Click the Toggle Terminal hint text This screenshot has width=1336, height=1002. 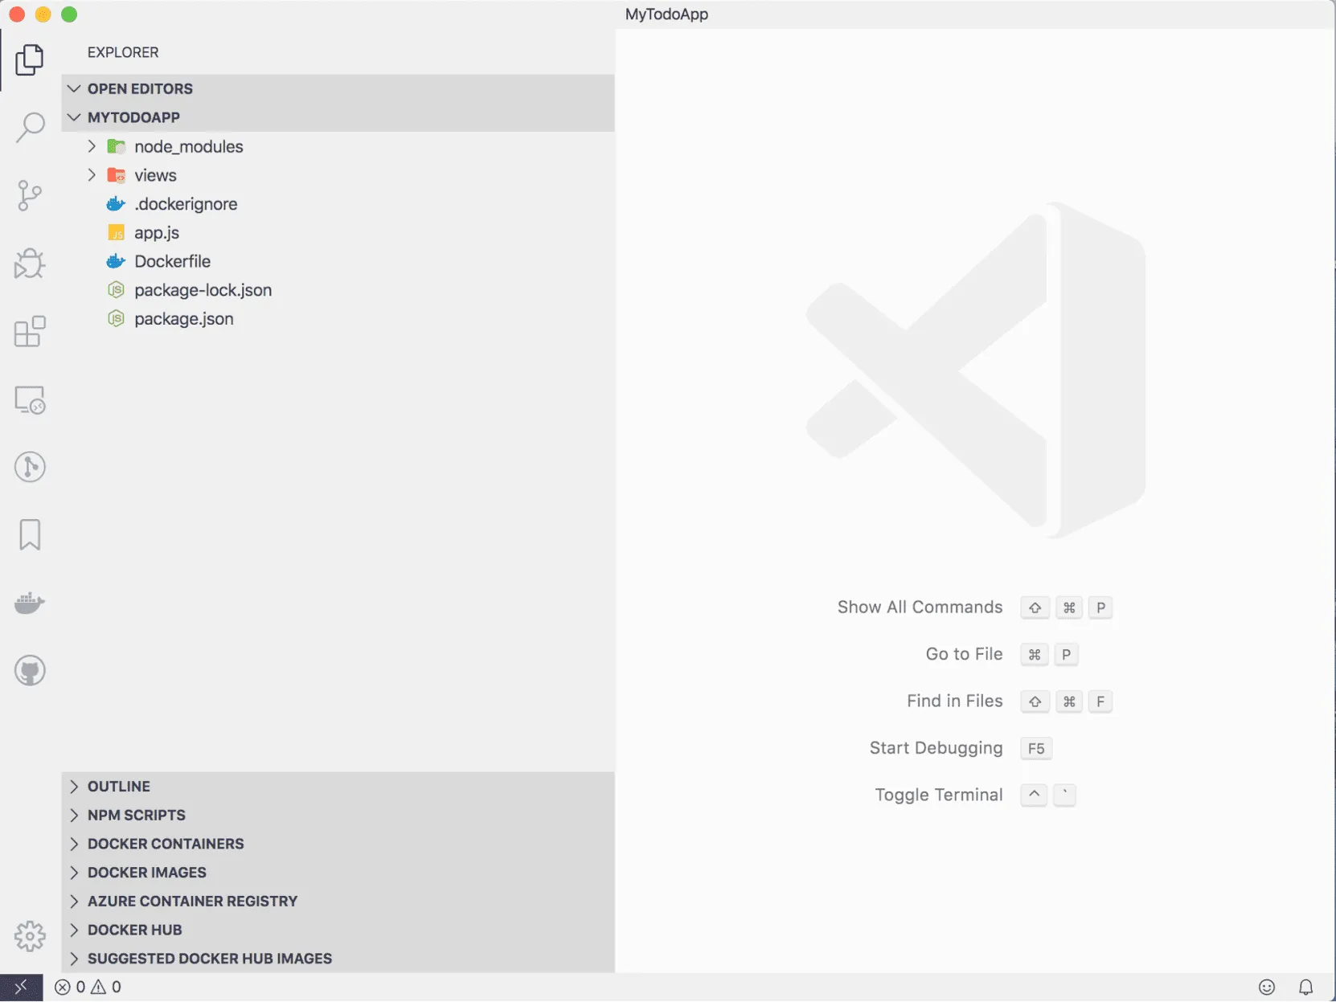[938, 795]
